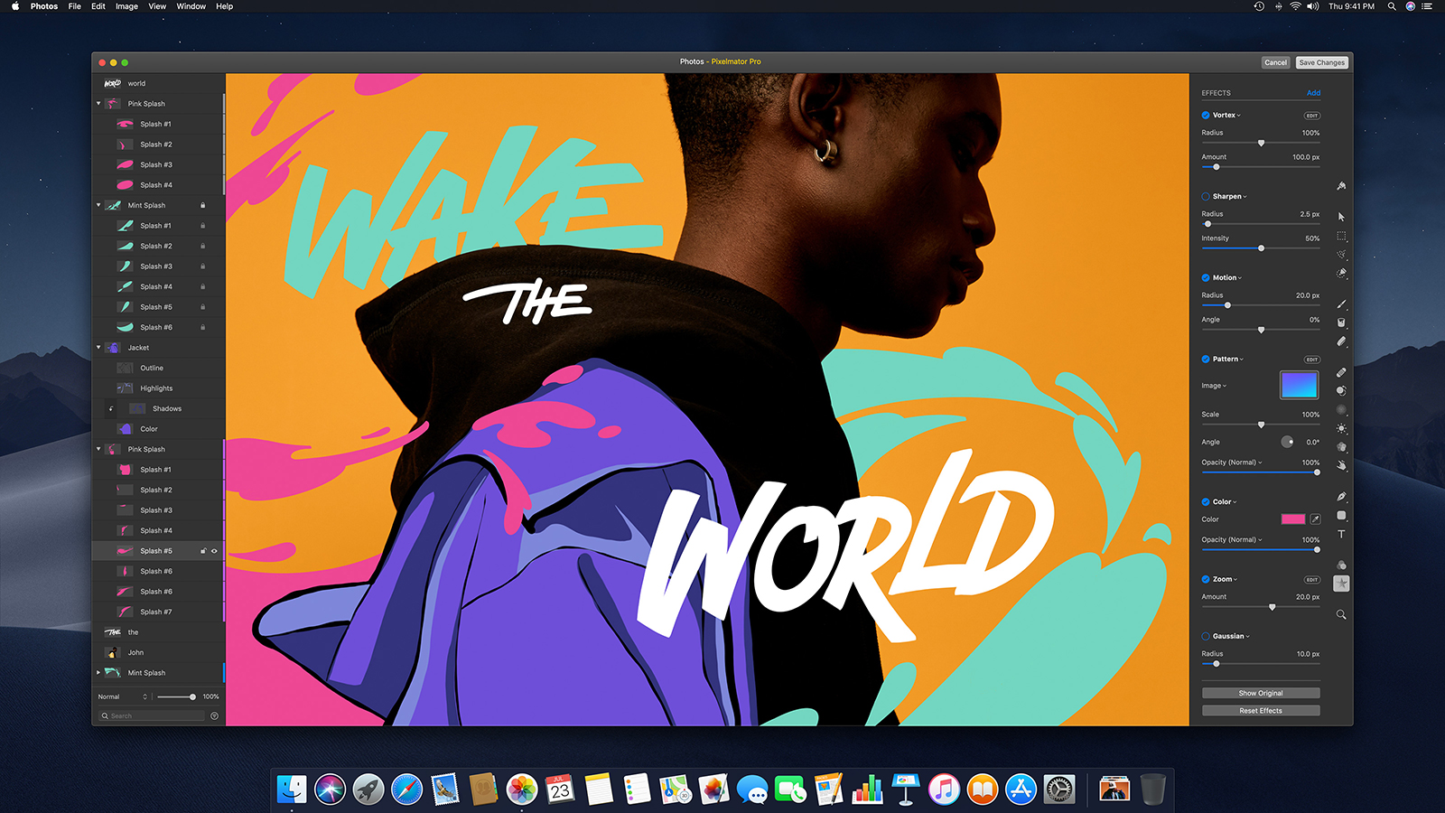This screenshot has width=1445, height=813.
Task: Open the Image menu
Action: (126, 6)
